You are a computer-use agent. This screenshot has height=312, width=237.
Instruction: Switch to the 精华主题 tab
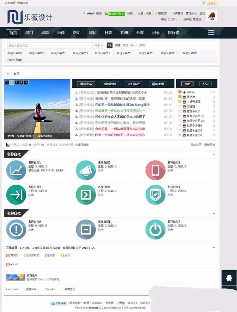[x=158, y=84]
